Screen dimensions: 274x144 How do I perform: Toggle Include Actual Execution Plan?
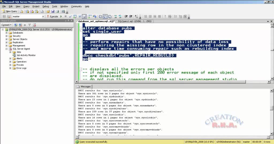90,16
